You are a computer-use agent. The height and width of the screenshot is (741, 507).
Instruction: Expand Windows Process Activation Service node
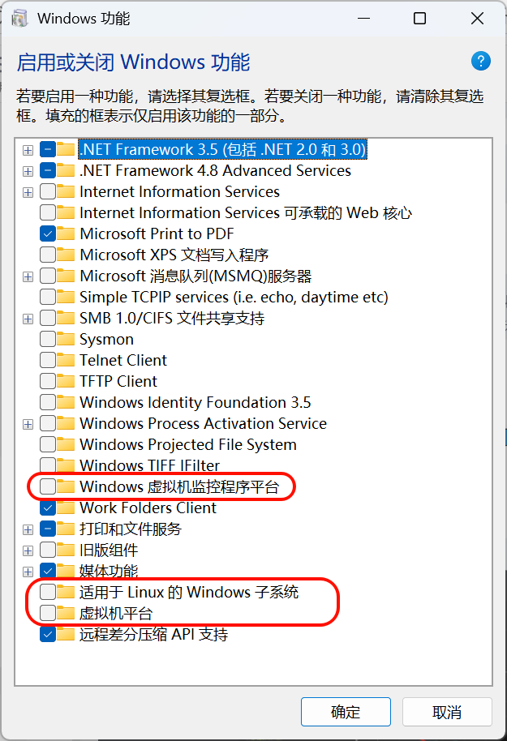(28, 424)
